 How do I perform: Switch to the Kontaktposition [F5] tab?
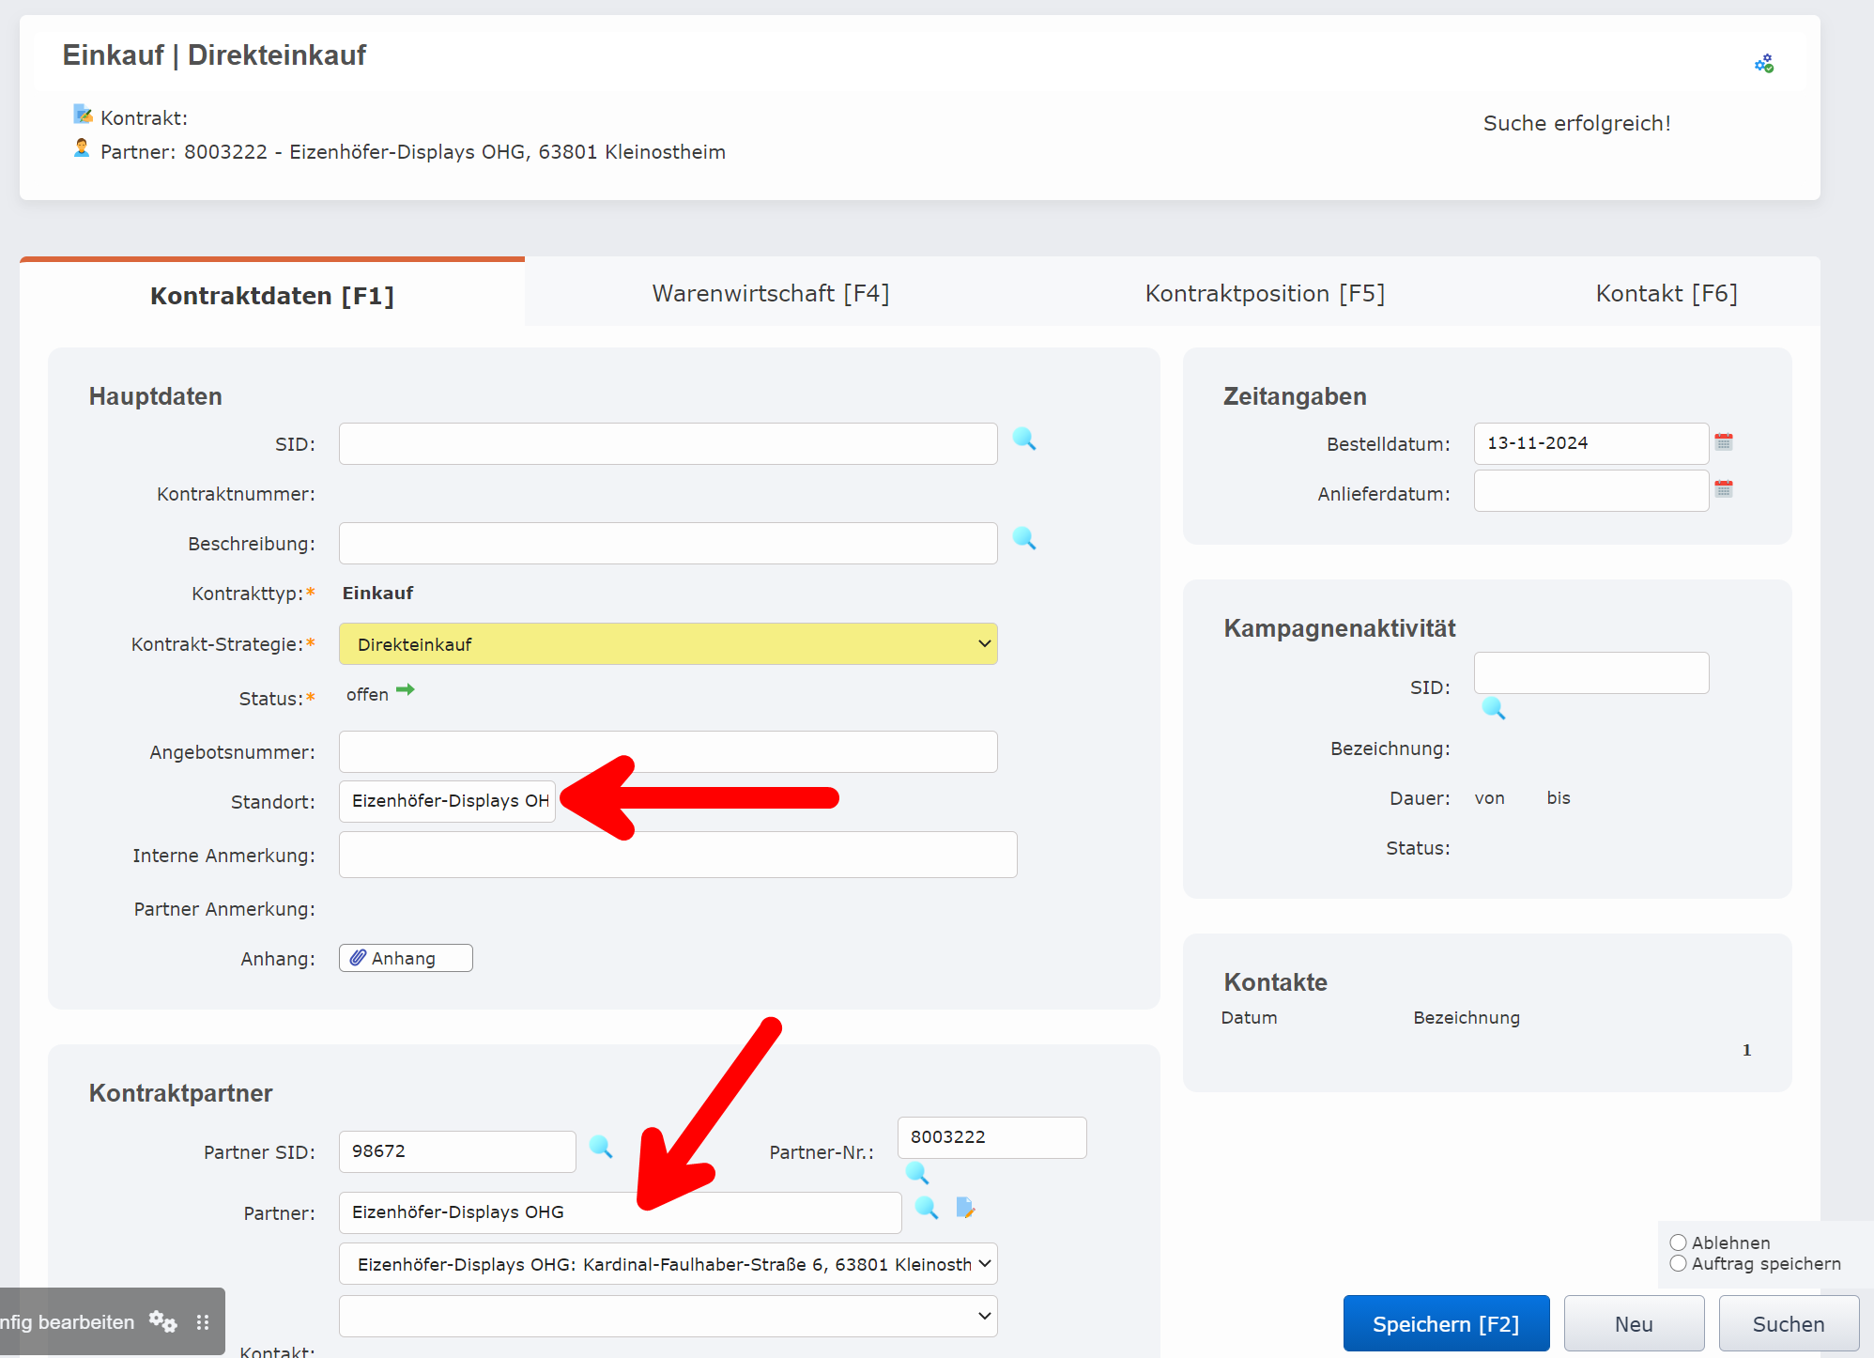click(x=1265, y=293)
